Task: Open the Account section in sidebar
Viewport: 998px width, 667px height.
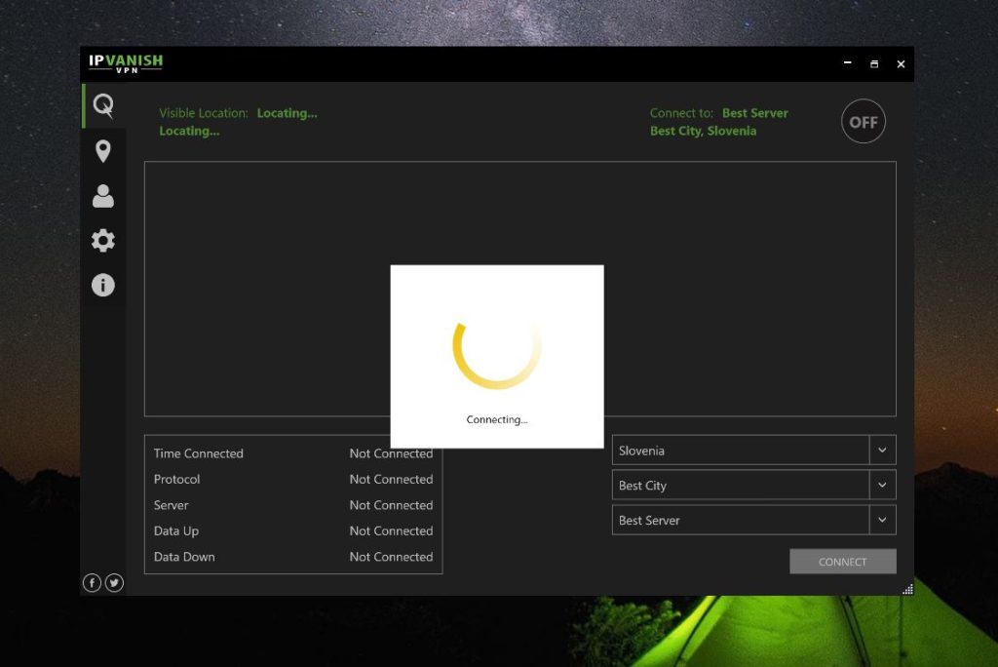Action: pos(103,196)
